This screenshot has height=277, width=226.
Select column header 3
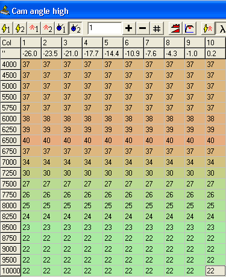pos(72,43)
